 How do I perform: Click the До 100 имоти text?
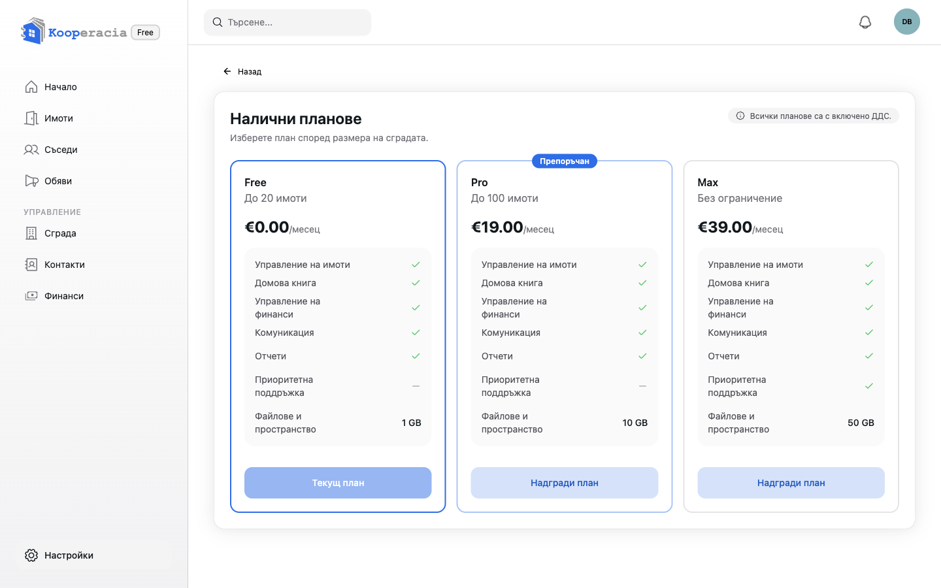pyautogui.click(x=504, y=198)
